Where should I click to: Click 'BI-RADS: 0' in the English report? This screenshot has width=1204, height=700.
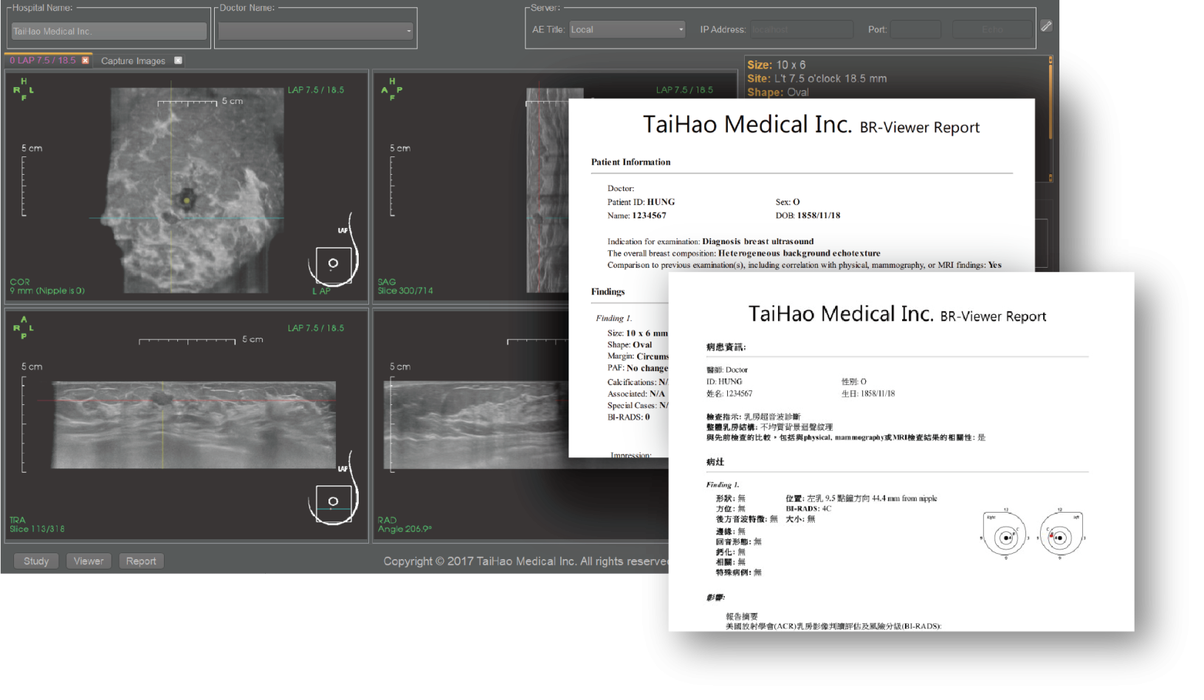[x=628, y=417]
